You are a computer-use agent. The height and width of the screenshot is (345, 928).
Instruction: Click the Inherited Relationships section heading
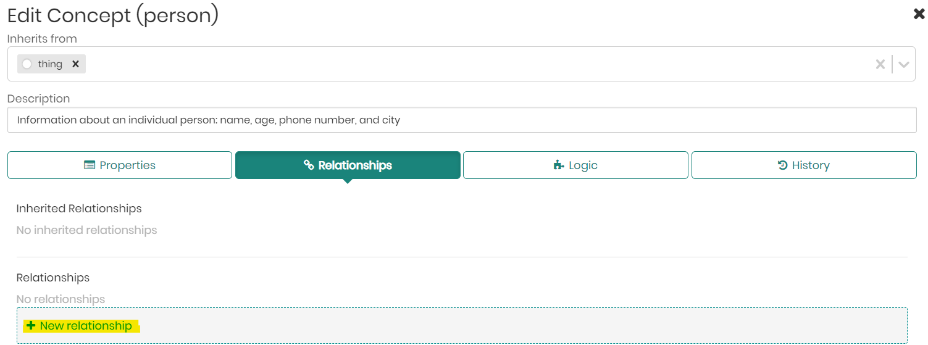point(79,209)
